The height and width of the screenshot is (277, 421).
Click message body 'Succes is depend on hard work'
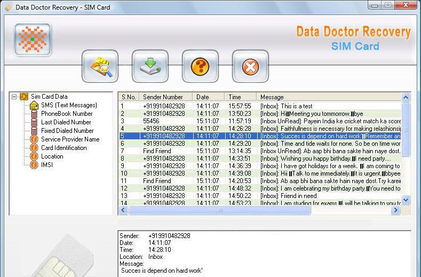[162, 271]
